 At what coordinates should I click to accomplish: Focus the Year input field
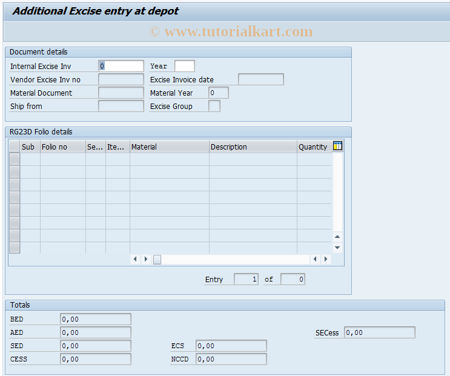[185, 66]
